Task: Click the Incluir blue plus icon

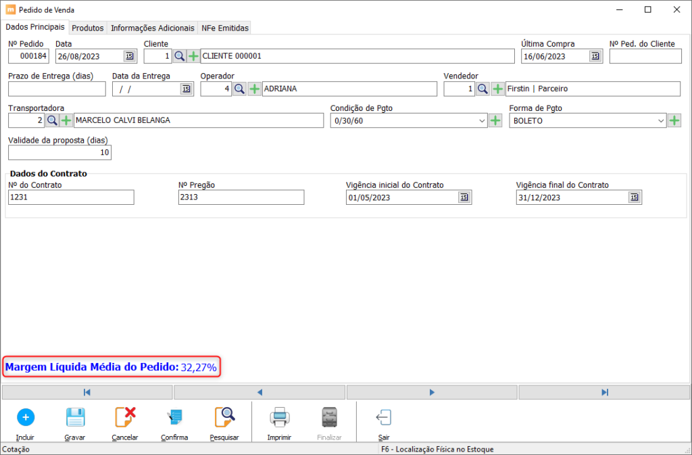Action: (26, 418)
